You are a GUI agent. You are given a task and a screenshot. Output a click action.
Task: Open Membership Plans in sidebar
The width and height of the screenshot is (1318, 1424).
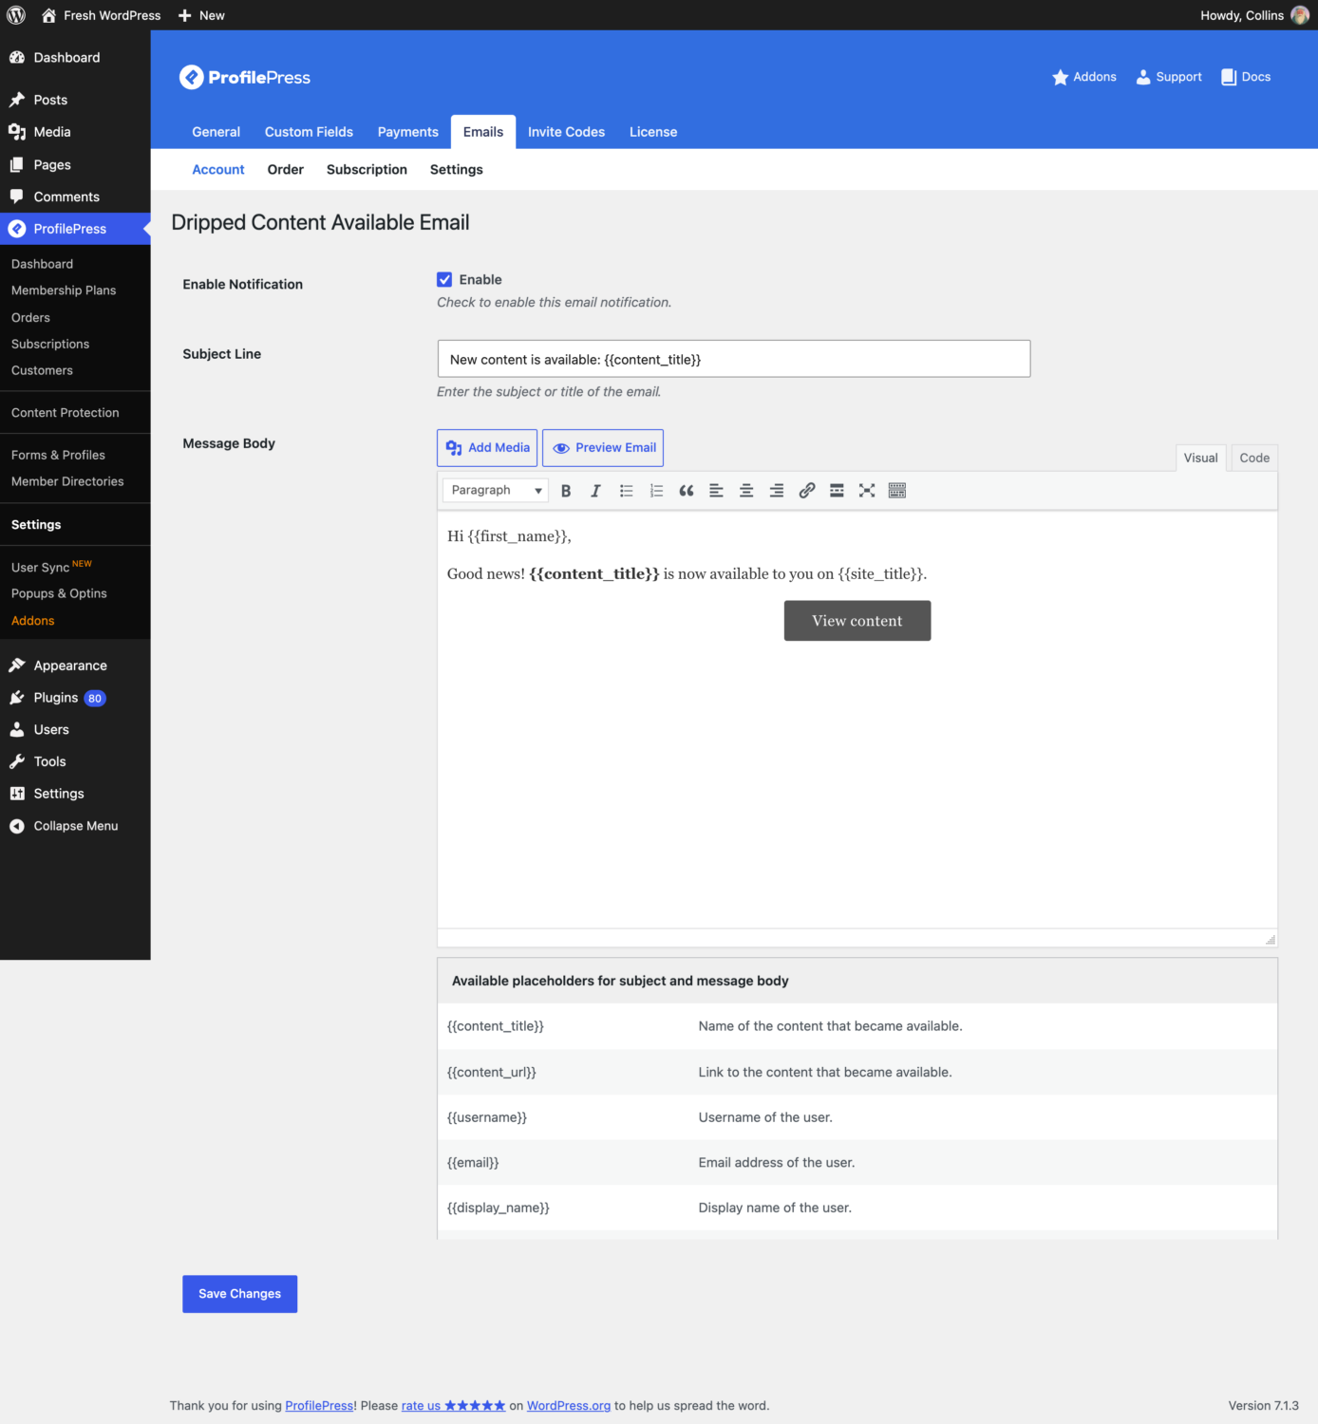coord(64,290)
